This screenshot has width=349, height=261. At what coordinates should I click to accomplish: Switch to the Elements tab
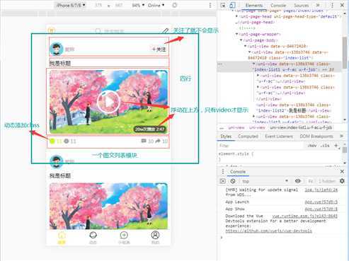click(x=254, y=5)
